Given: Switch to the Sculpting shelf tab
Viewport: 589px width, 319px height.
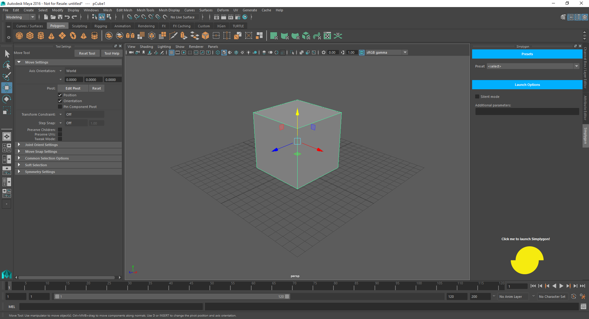Looking at the screenshot, I should [79, 26].
